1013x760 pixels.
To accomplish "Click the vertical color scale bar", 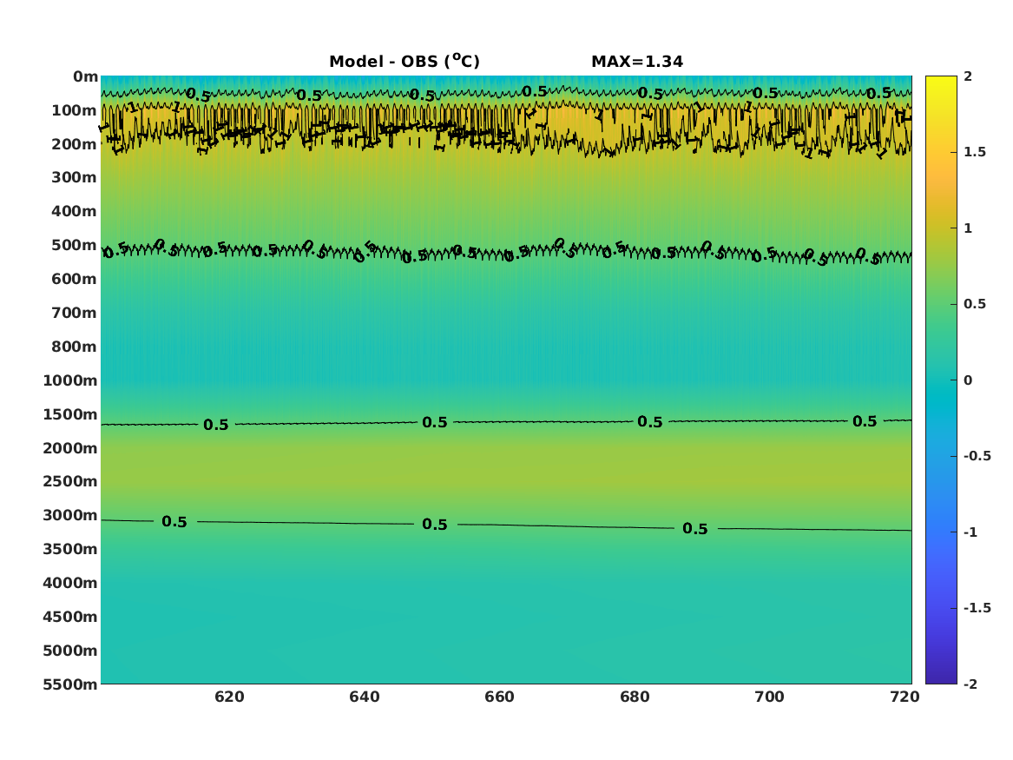I will [941, 380].
